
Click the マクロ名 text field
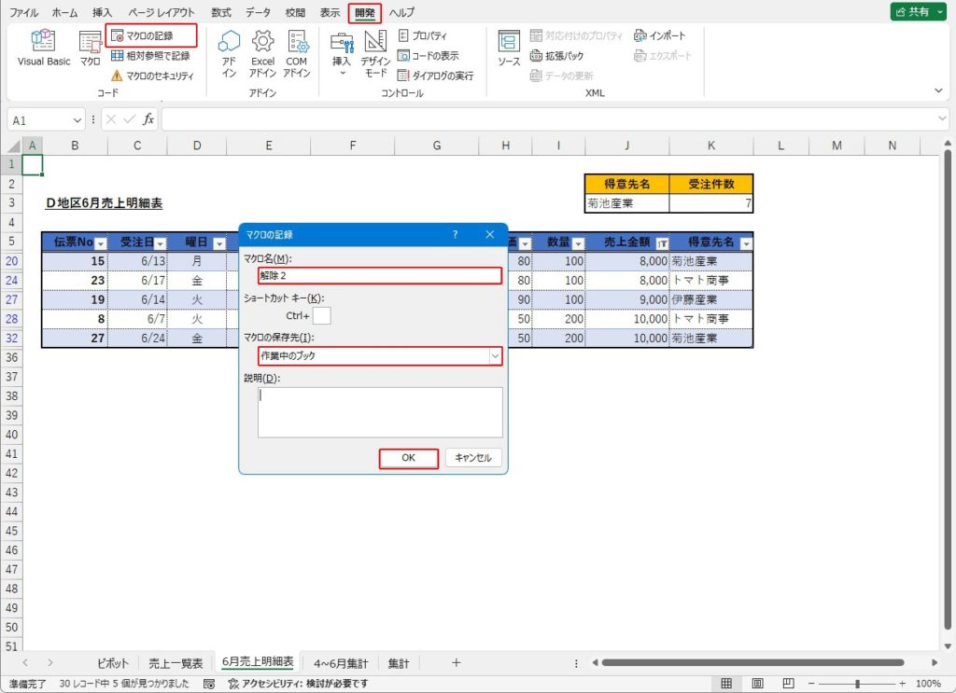click(x=379, y=276)
